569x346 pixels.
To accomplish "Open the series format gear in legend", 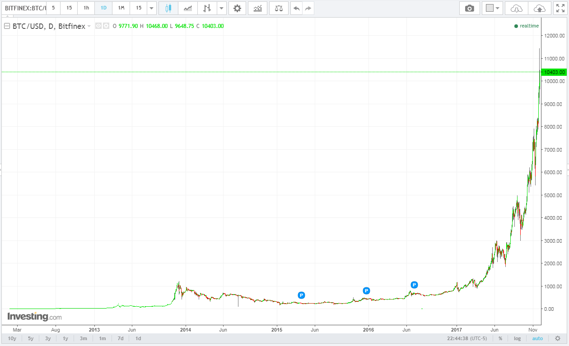I will click(x=106, y=26).
